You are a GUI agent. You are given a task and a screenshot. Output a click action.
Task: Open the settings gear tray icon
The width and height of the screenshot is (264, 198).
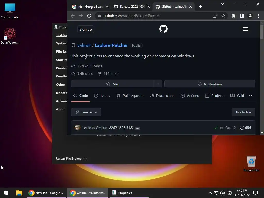[230, 193]
